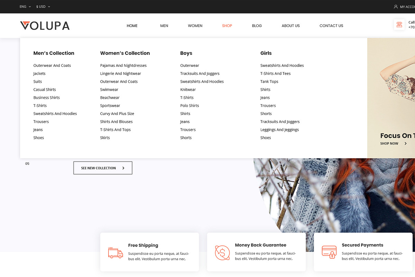This screenshot has width=415, height=277.
Task: Select Polo Shirts in Boys
Action: 190,106
